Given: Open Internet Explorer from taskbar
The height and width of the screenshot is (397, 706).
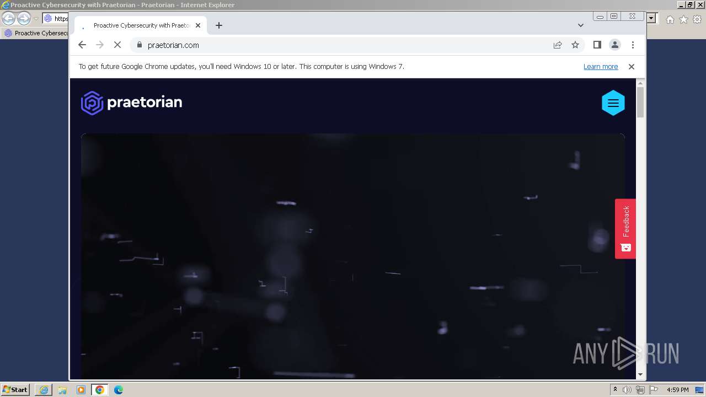Looking at the screenshot, I should [x=44, y=390].
